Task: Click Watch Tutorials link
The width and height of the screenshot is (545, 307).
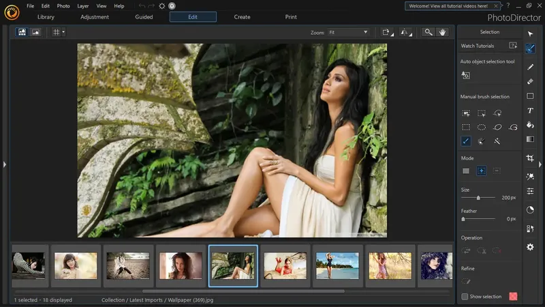Action: [478, 46]
